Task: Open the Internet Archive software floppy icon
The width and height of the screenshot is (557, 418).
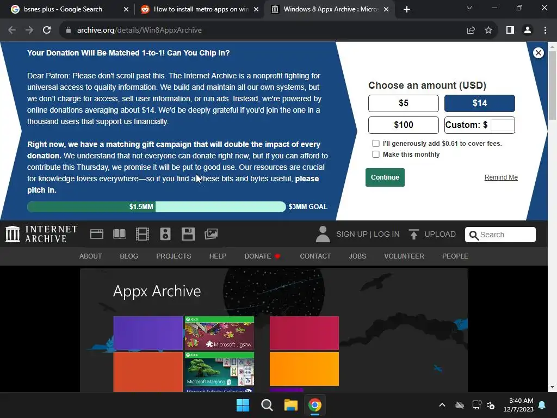Action: (x=188, y=234)
